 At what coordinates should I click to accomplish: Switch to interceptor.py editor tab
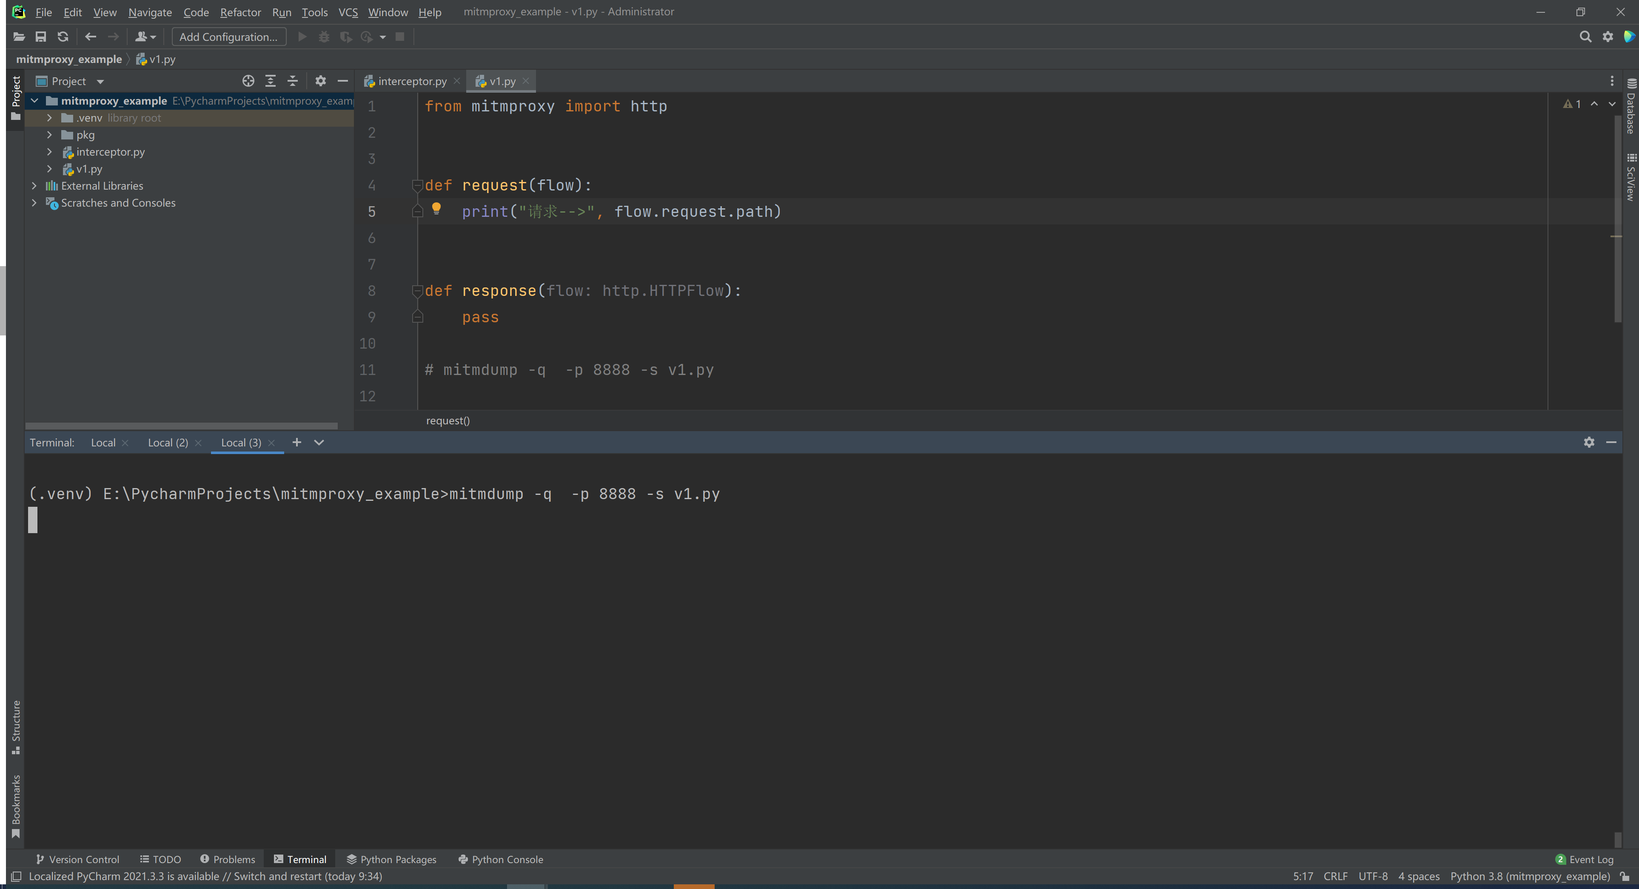(412, 81)
